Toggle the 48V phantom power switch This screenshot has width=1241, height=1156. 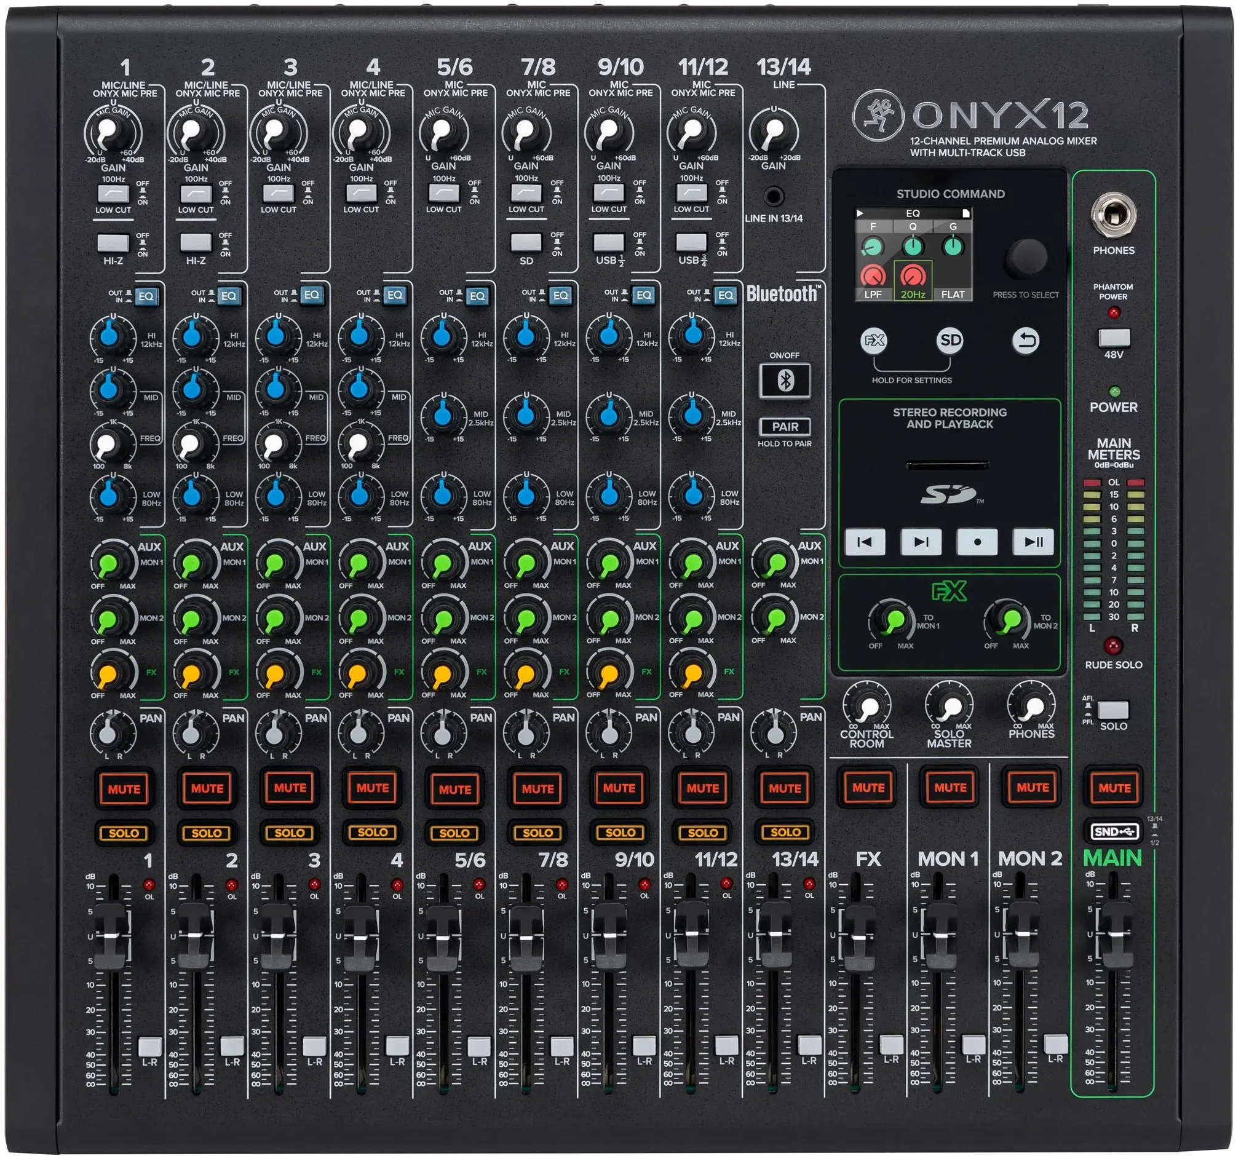1114,338
